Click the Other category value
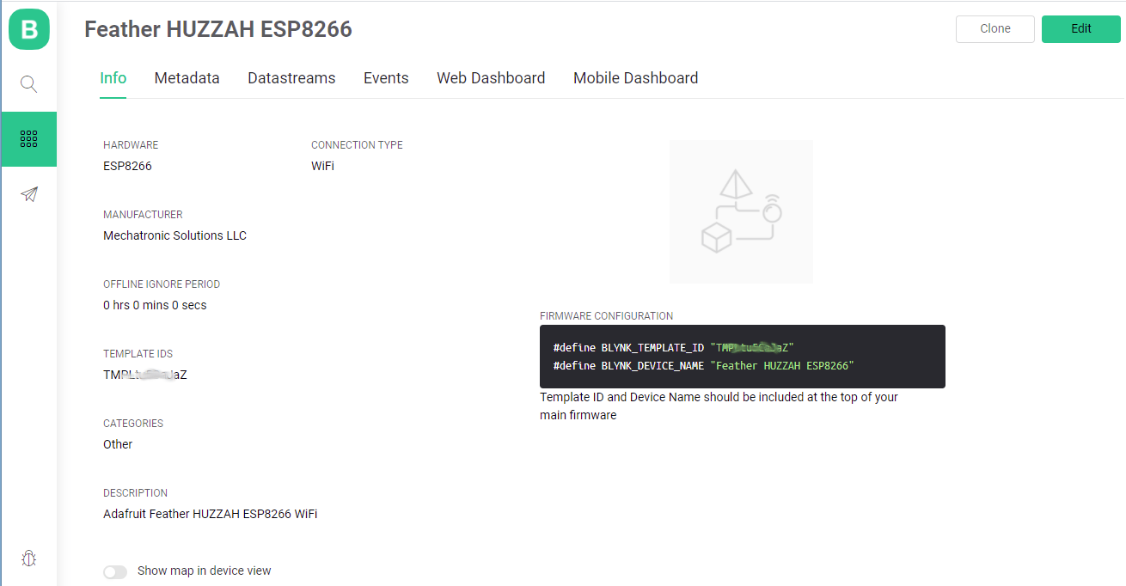 click(118, 444)
